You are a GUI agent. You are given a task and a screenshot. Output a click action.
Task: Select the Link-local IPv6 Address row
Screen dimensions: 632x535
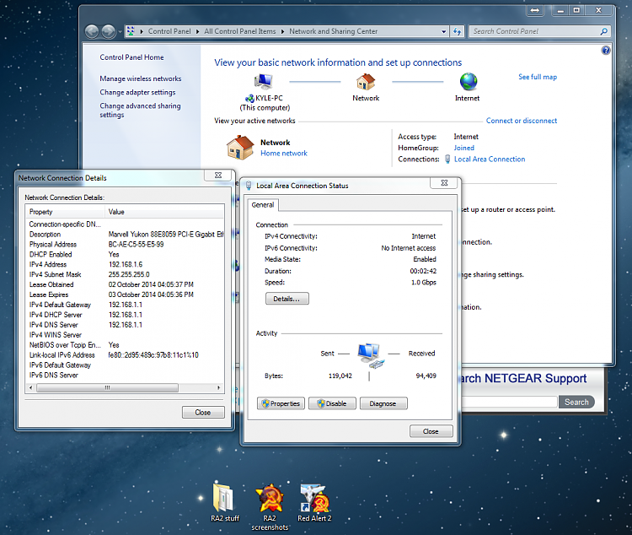coord(125,355)
